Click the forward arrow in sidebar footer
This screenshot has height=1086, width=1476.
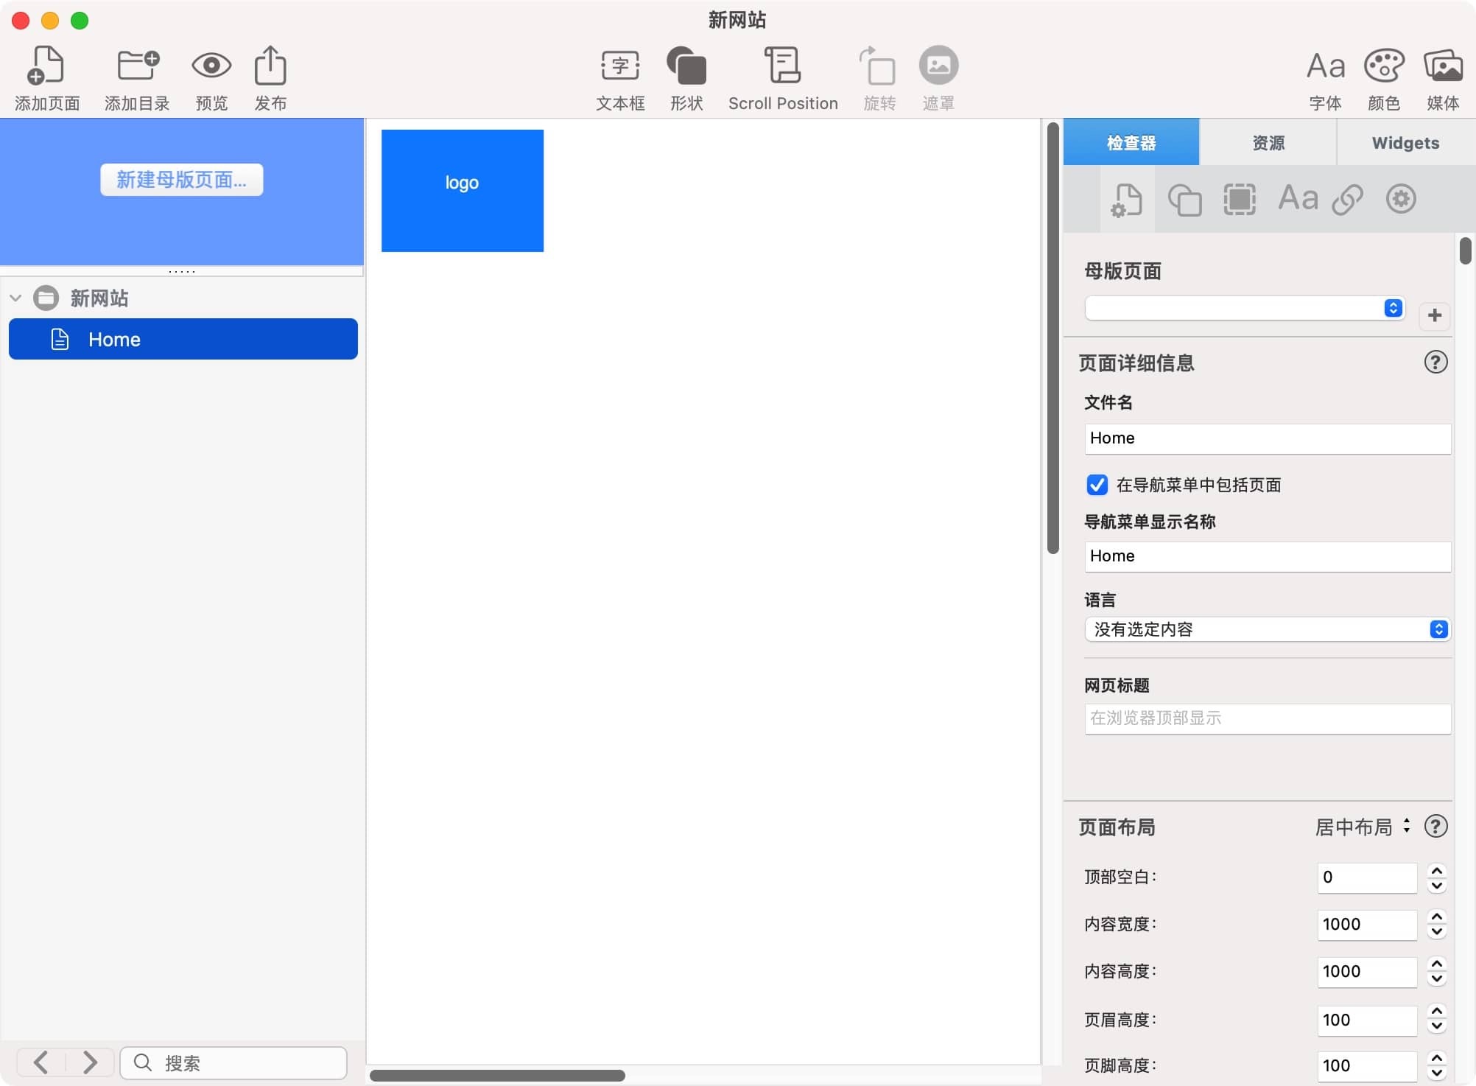click(x=90, y=1062)
